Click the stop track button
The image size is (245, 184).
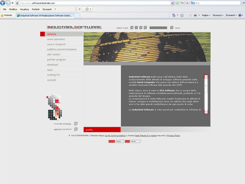(141, 28)
